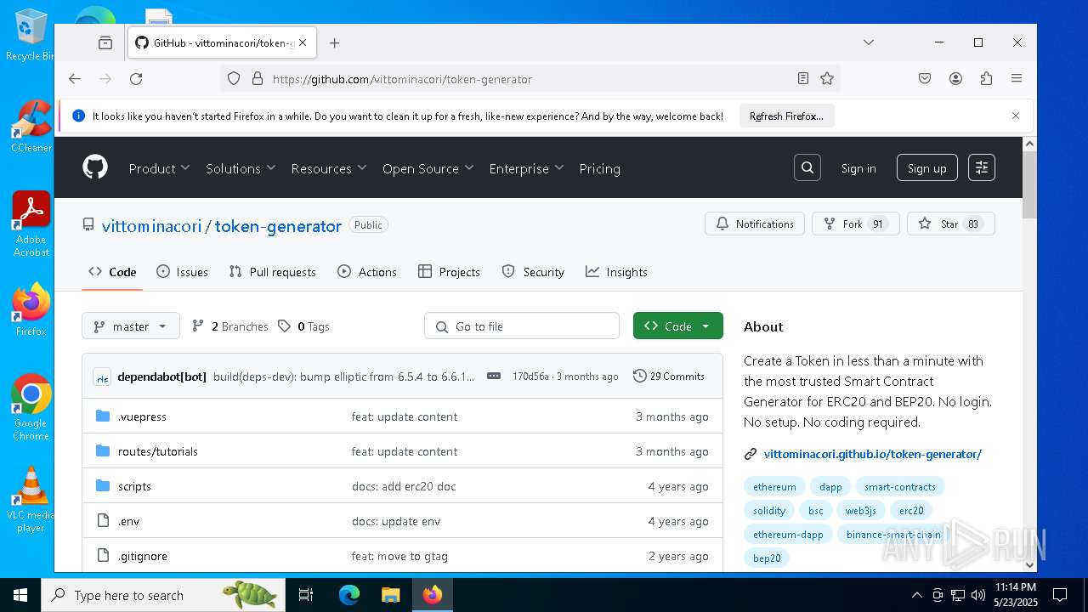Show tracking protection shield info
The image size is (1088, 612).
tap(234, 79)
